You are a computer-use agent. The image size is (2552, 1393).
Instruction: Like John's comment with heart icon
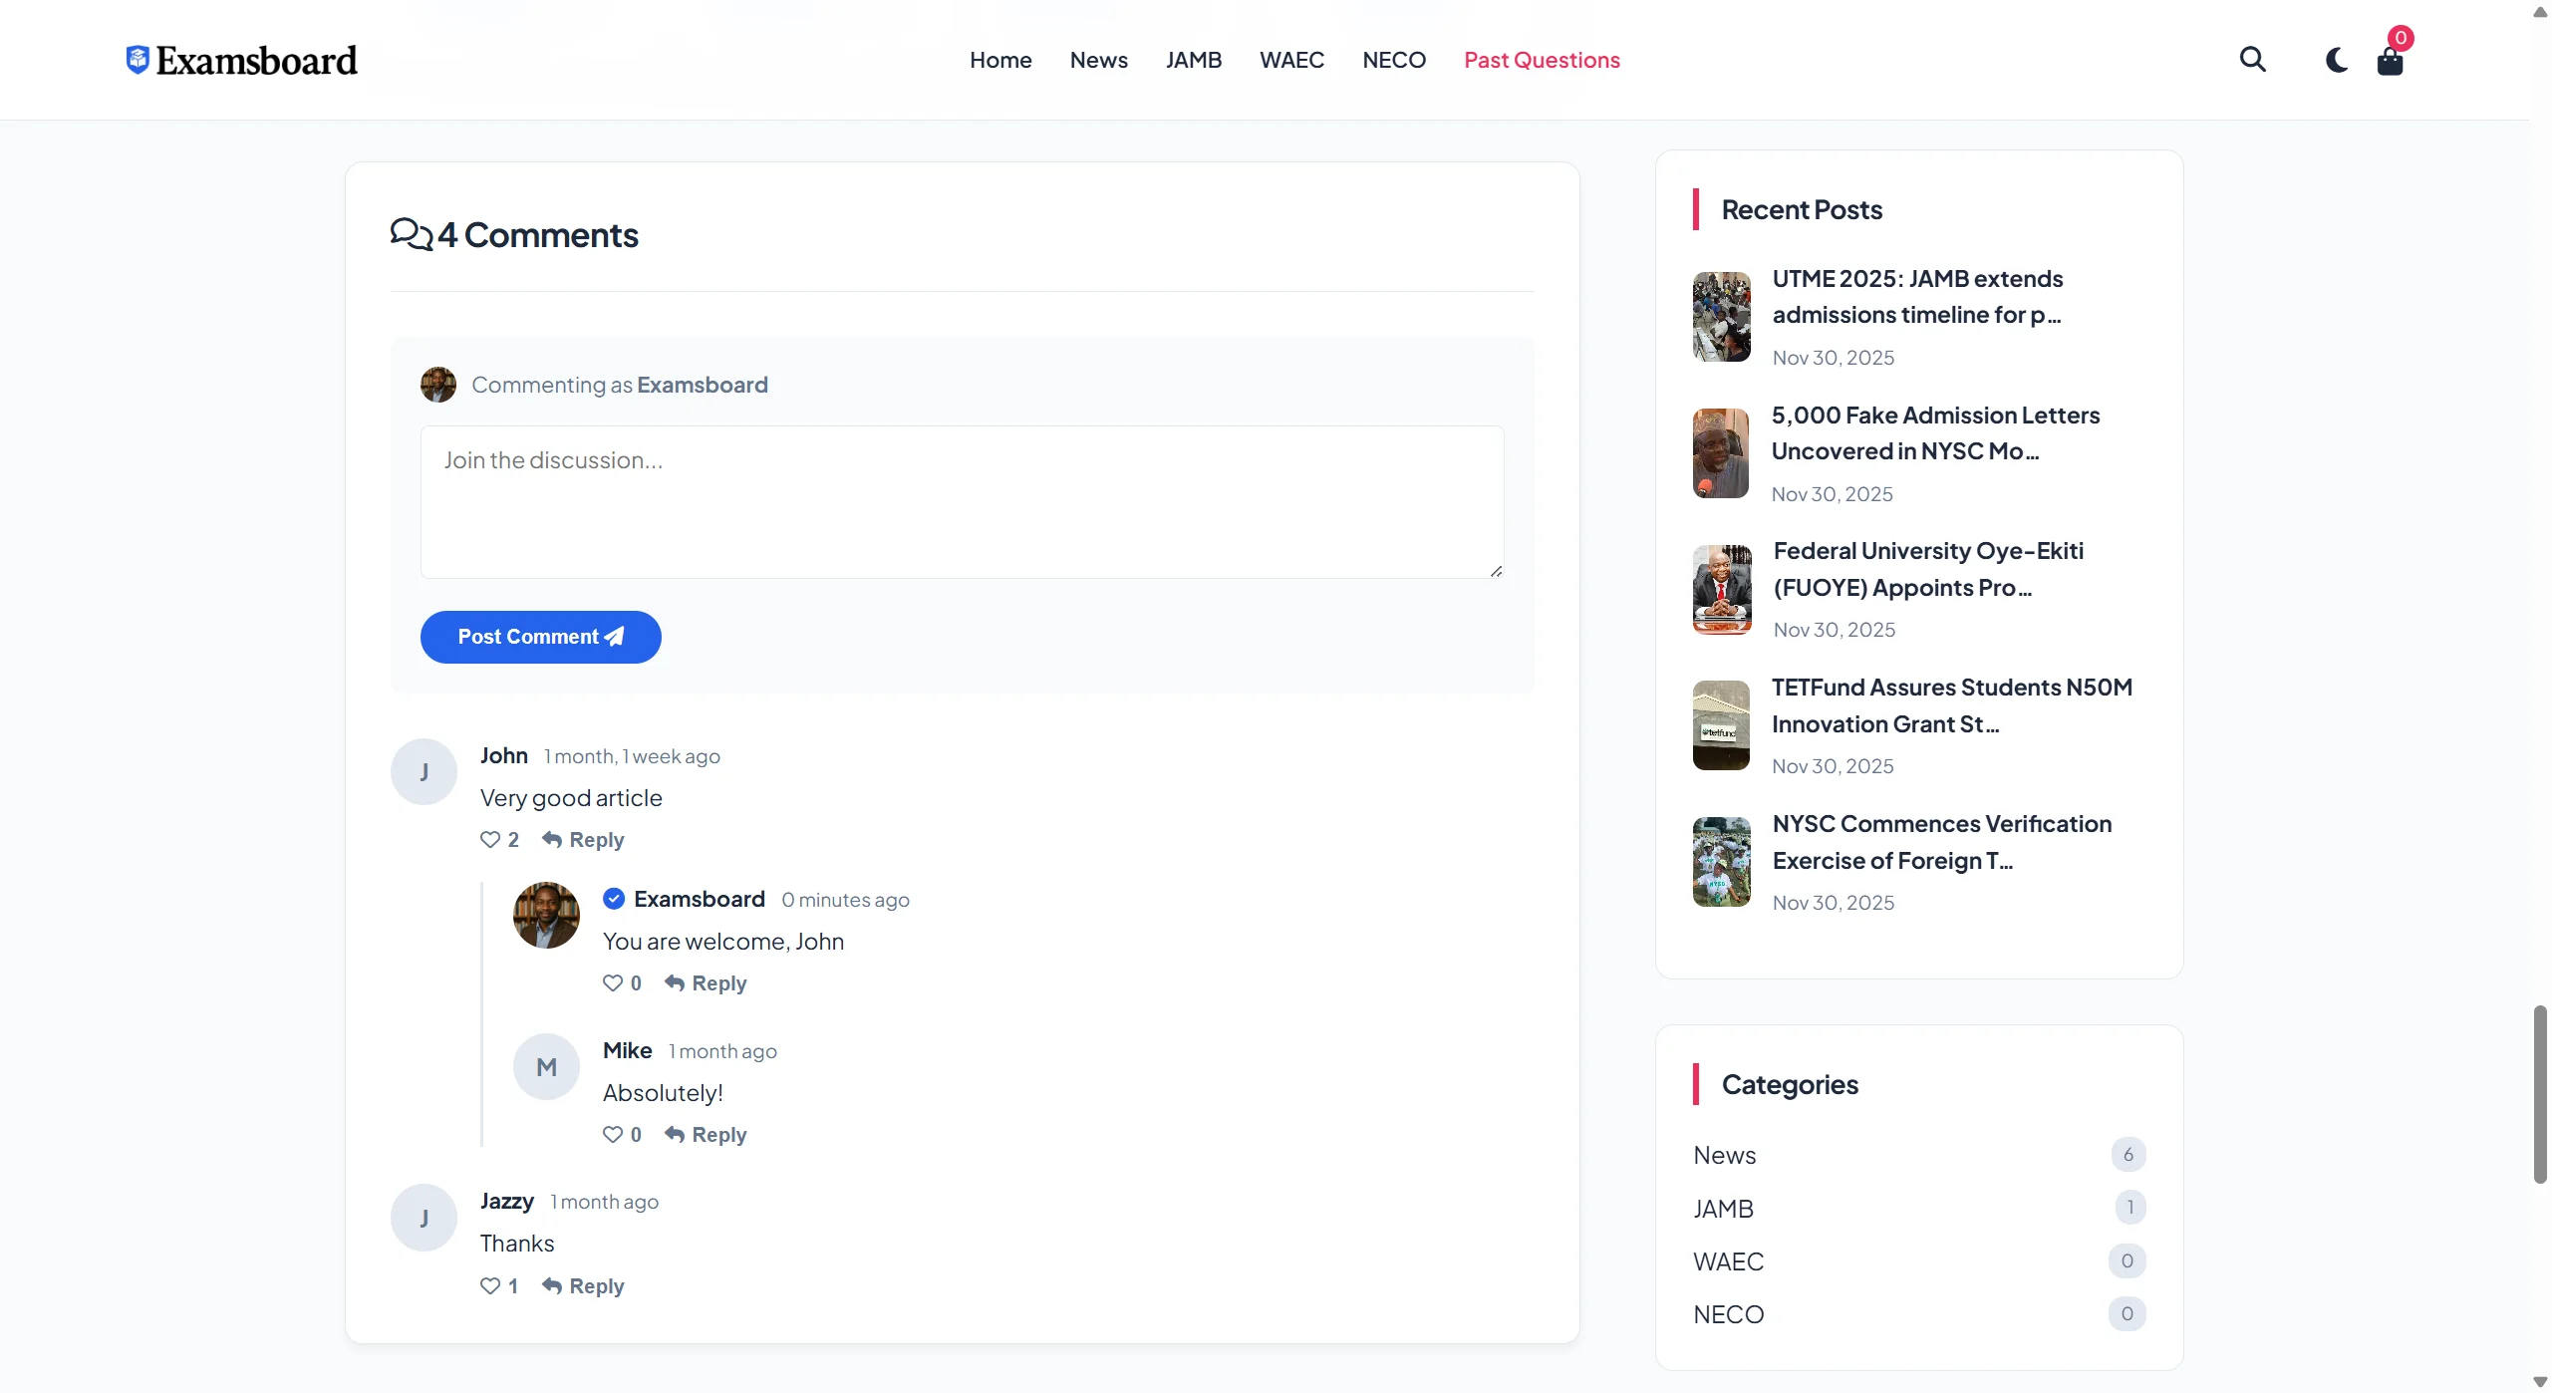point(490,840)
